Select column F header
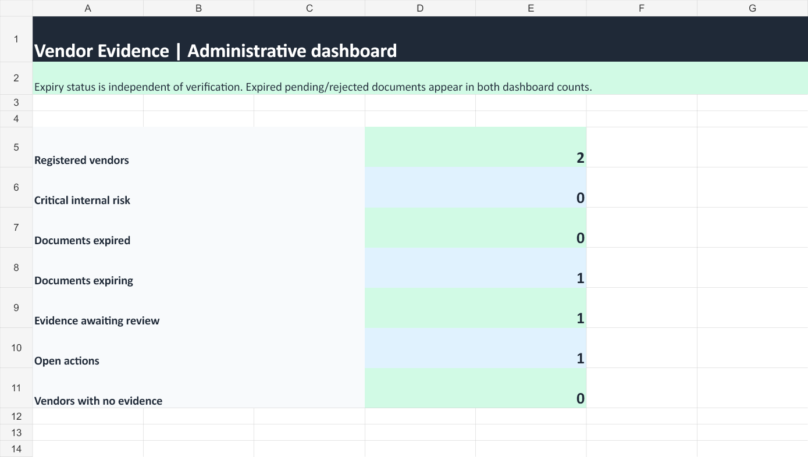Viewport: 808px width, 457px height. (642, 8)
